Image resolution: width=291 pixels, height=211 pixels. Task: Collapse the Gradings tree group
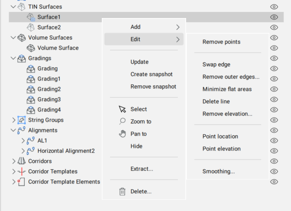[13, 58]
